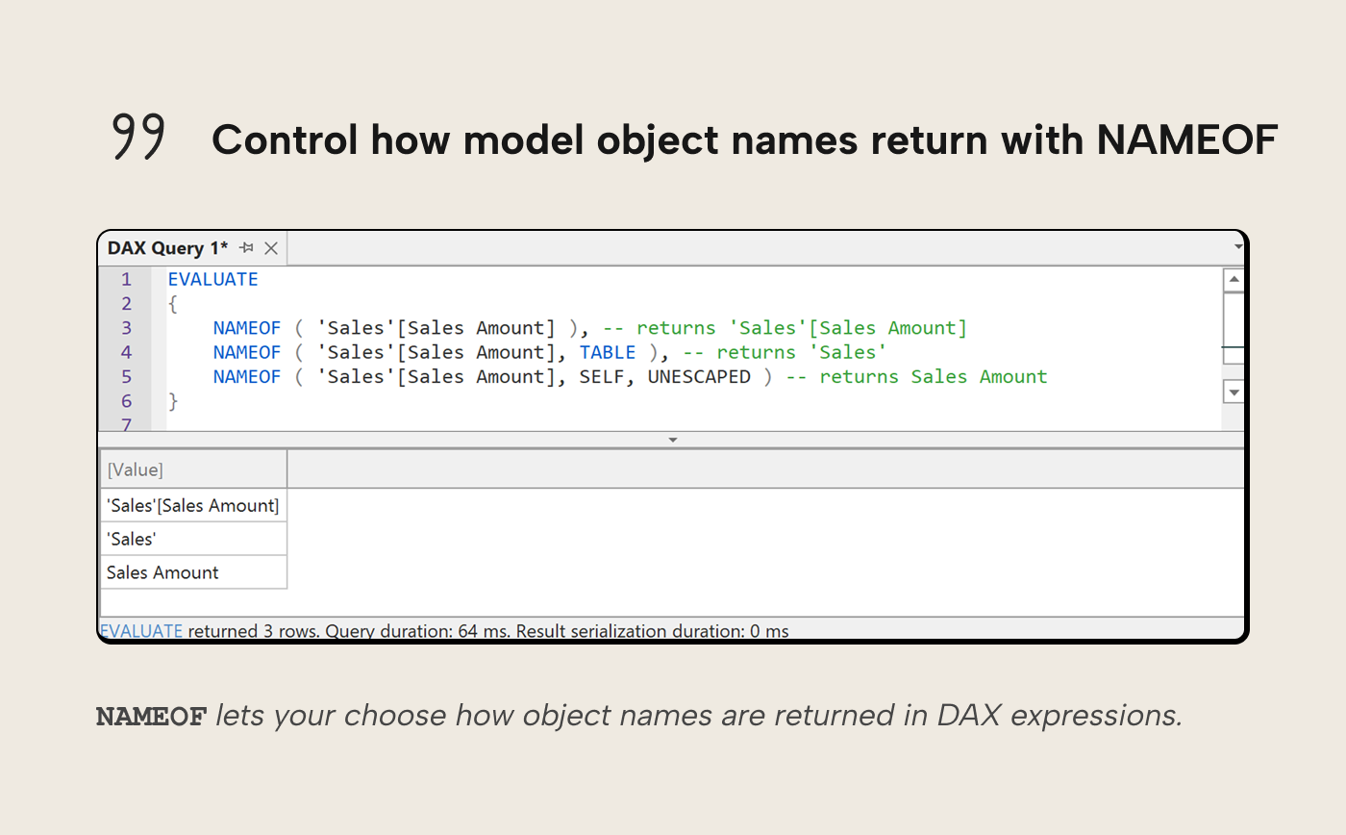Click the comment returns Sales Amount on line 5
The image size is (1346, 835).
(916, 377)
